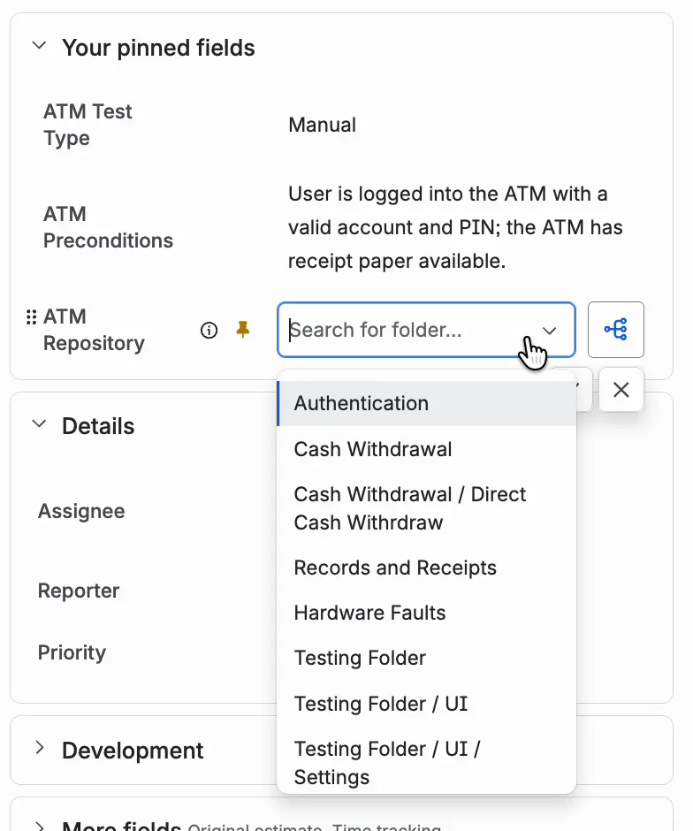Click the Priority field label
The width and height of the screenshot is (693, 831).
click(x=72, y=652)
